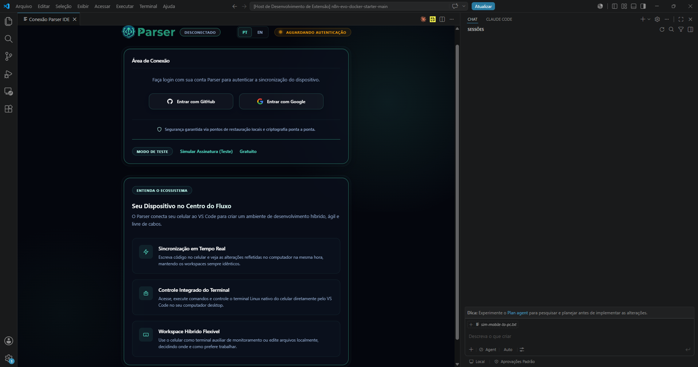
Task: Open the Executar menu
Action: point(125,6)
